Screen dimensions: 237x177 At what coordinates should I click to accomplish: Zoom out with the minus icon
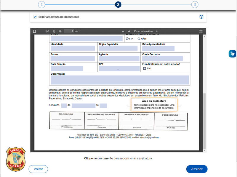(123, 31)
